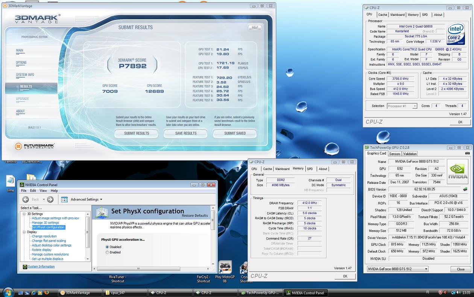474x297 pixels.
Task: Select Rotate display in task tree
Action: [x=42, y=250]
